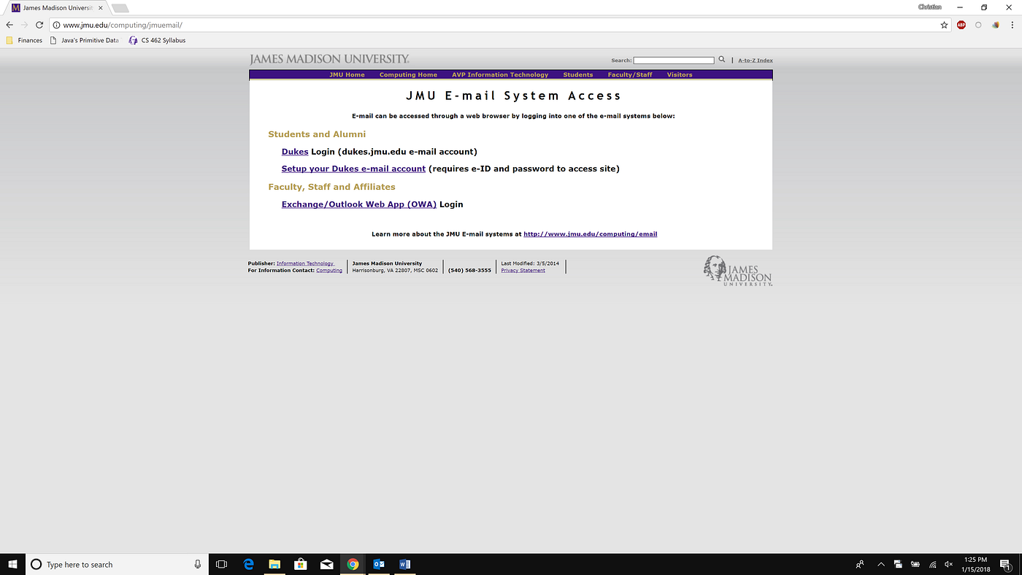Click the browser forward arrow
Viewport: 1022px width, 575px height.
pos(24,25)
